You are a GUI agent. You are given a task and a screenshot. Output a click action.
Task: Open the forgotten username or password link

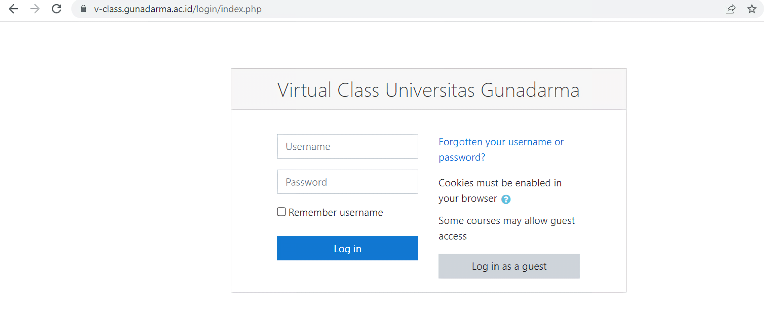[501, 142]
